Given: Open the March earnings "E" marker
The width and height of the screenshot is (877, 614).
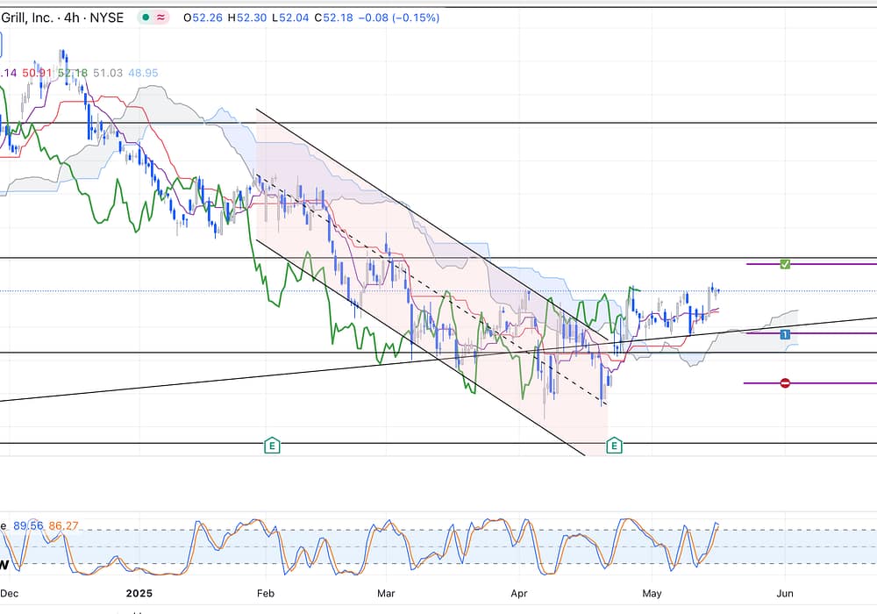Looking at the screenshot, I should pyautogui.click(x=272, y=446).
